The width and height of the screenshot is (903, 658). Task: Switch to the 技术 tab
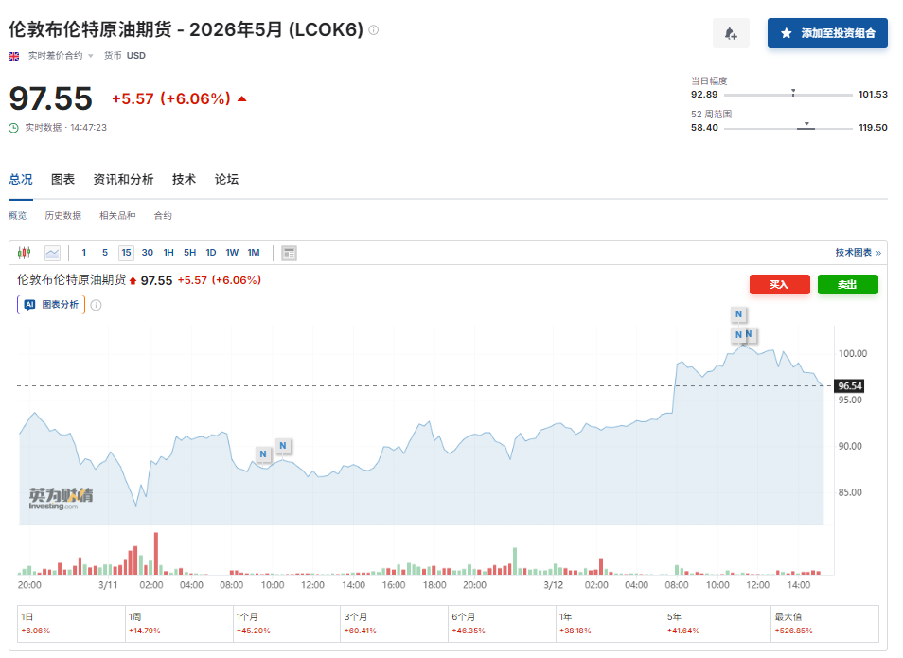point(184,180)
